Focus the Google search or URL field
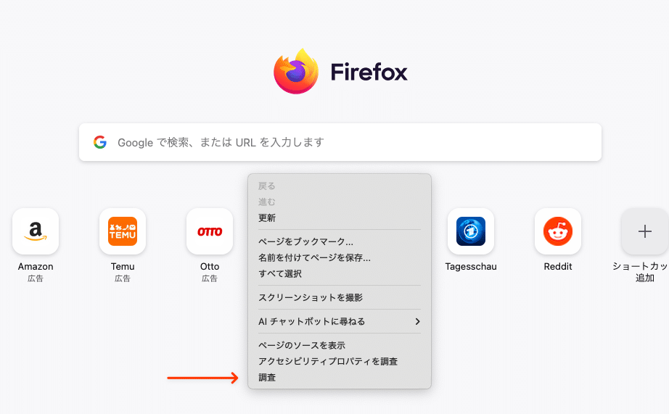 (340, 142)
